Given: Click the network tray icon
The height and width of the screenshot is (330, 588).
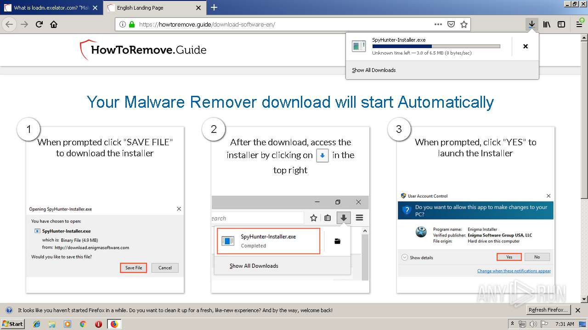Looking at the screenshot, I should pyautogui.click(x=523, y=324).
